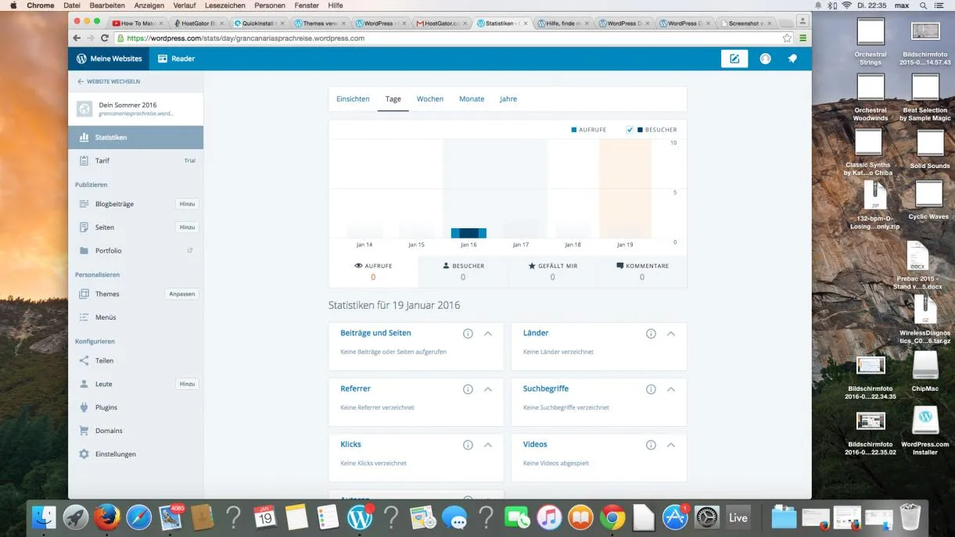Select the Aufrufe stats tab

(x=373, y=271)
